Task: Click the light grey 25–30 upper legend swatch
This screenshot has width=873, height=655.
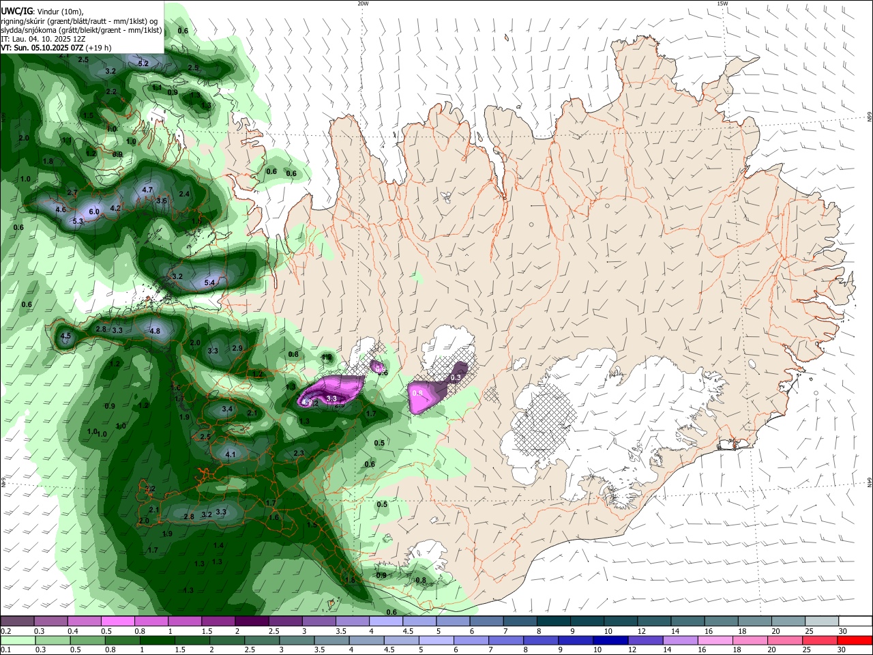Action: click(823, 621)
